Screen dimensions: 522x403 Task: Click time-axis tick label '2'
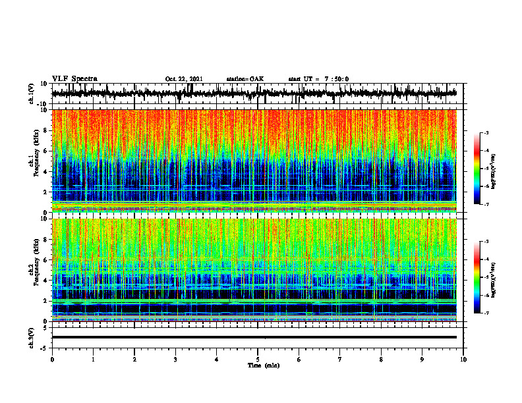(134, 360)
